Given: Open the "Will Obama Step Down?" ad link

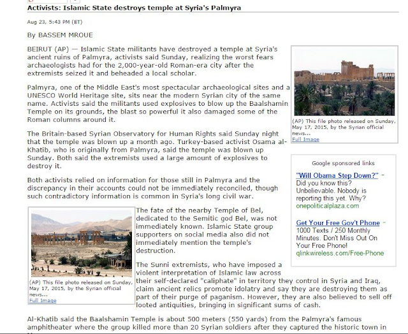Looking at the screenshot, I should pyautogui.click(x=337, y=175).
